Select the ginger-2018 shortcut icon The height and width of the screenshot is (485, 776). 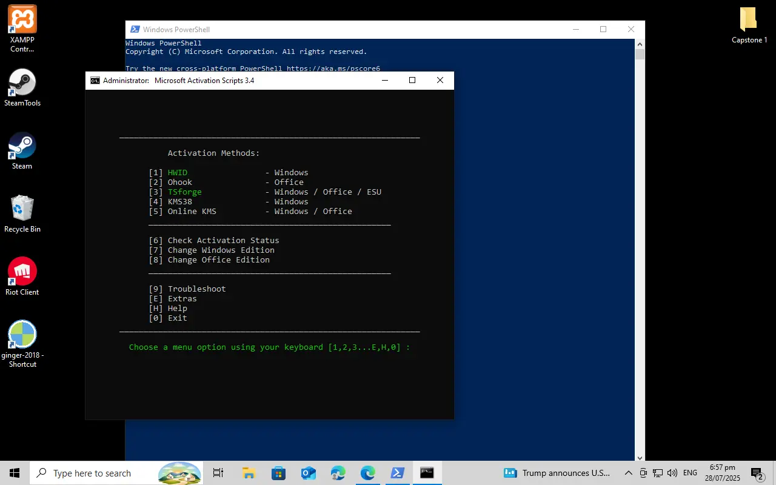(22, 344)
